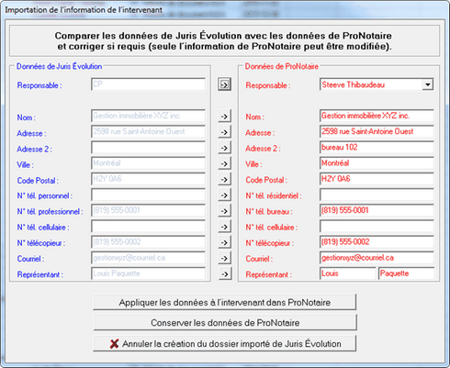Transfer Représentant using the arrow button

(224, 273)
